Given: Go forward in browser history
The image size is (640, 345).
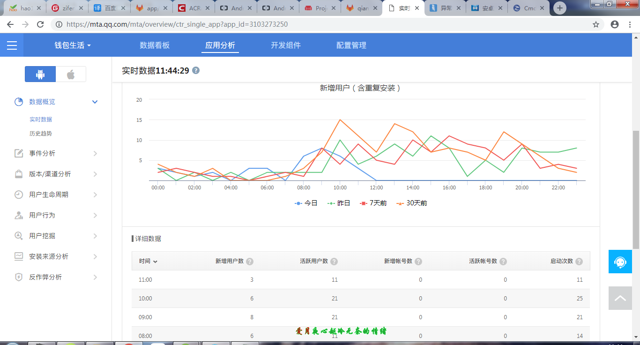Looking at the screenshot, I should pyautogui.click(x=25, y=24).
